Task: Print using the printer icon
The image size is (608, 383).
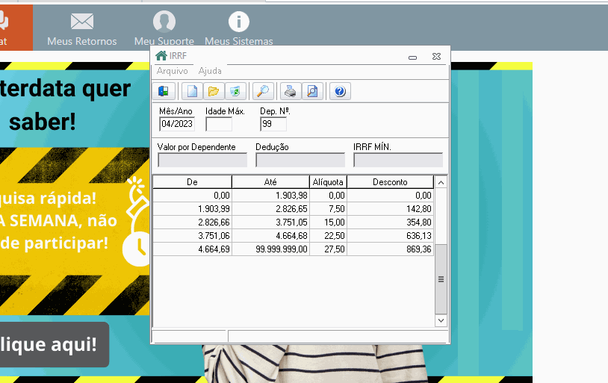Action: 291,92
